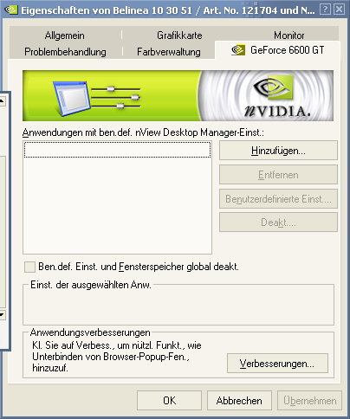Click the window sliders graphic in banner
Screen dimensions: 350x419
97,98
